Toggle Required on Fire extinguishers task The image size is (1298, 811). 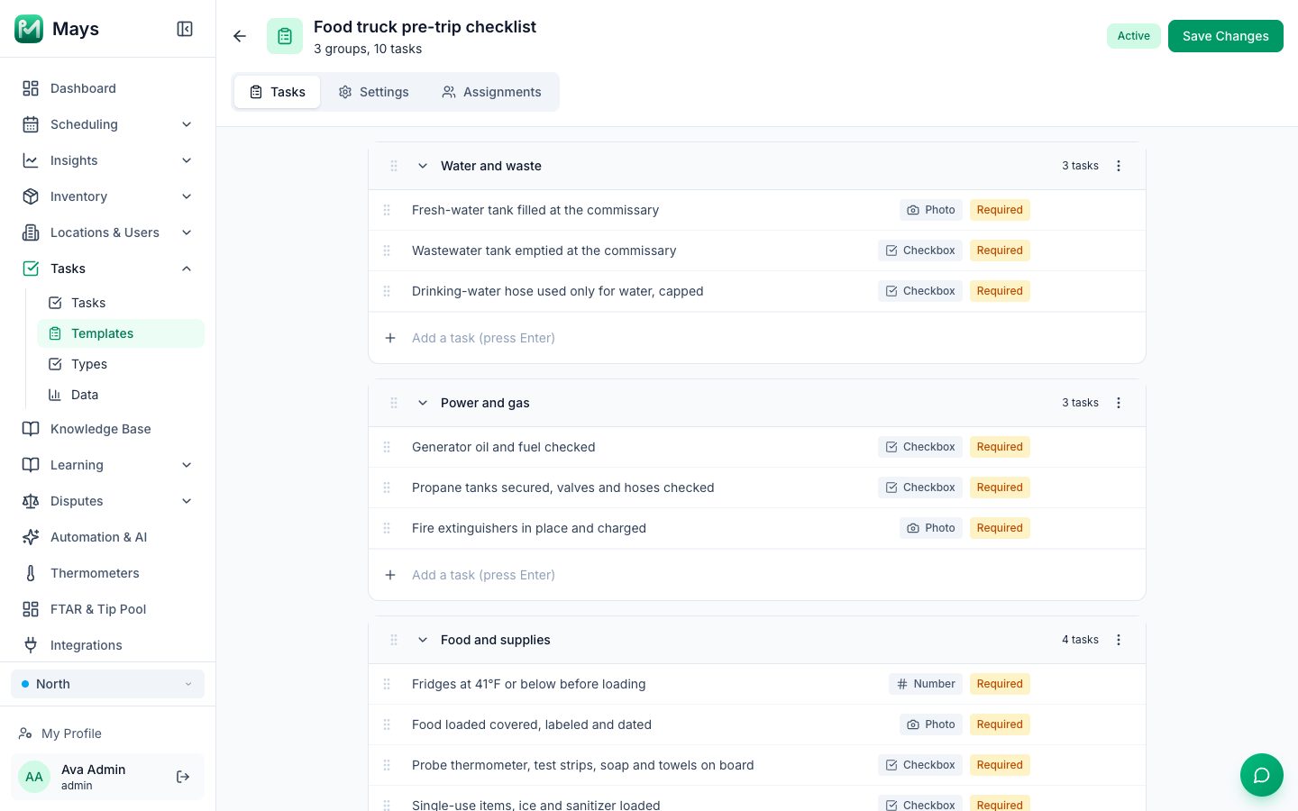pyautogui.click(x=1000, y=528)
